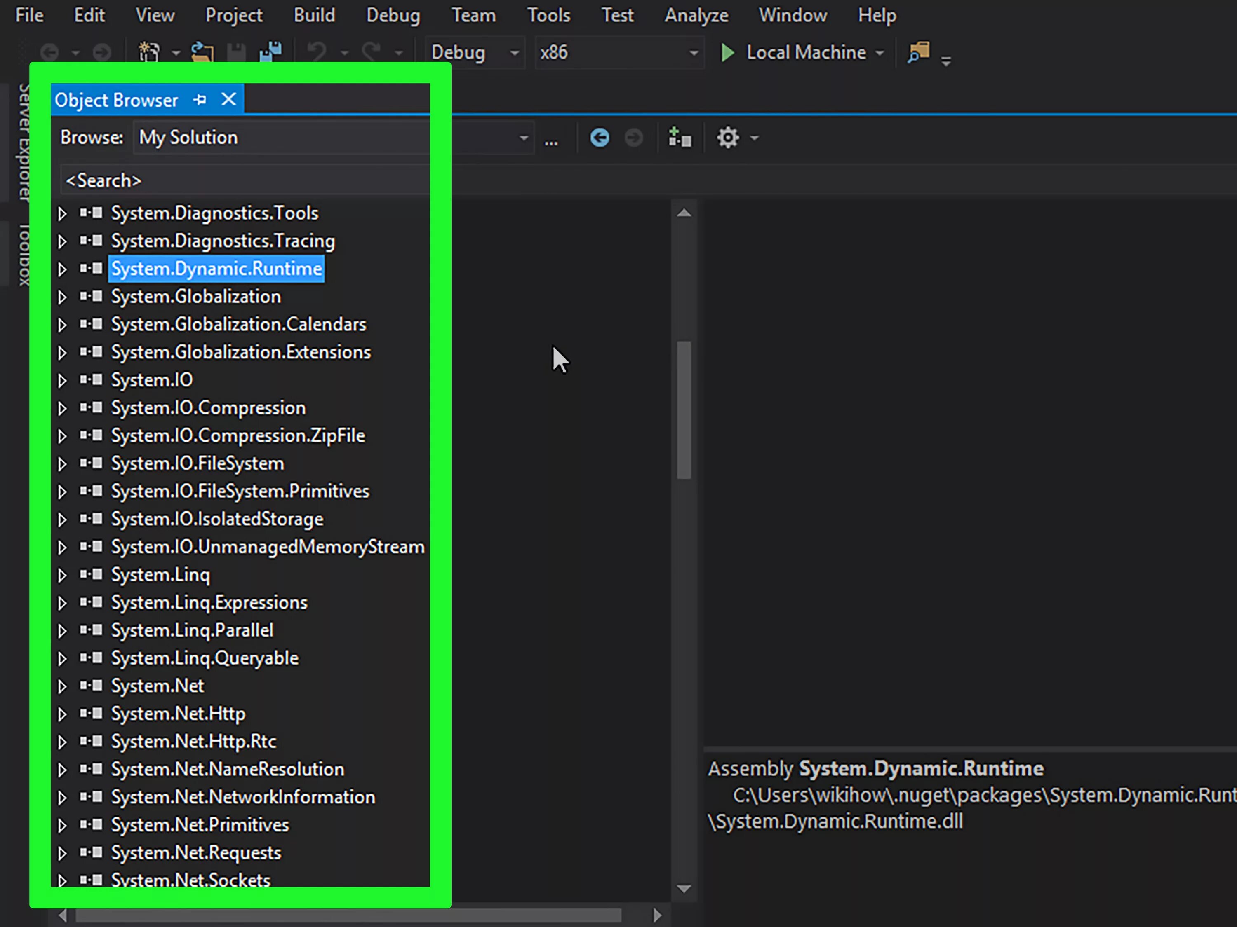
Task: Expand the System.Linq.Expressions namespace
Action: point(61,602)
